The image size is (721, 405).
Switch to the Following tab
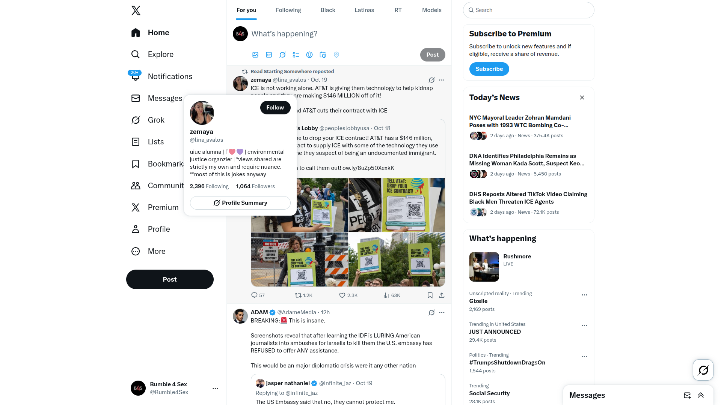tap(288, 10)
